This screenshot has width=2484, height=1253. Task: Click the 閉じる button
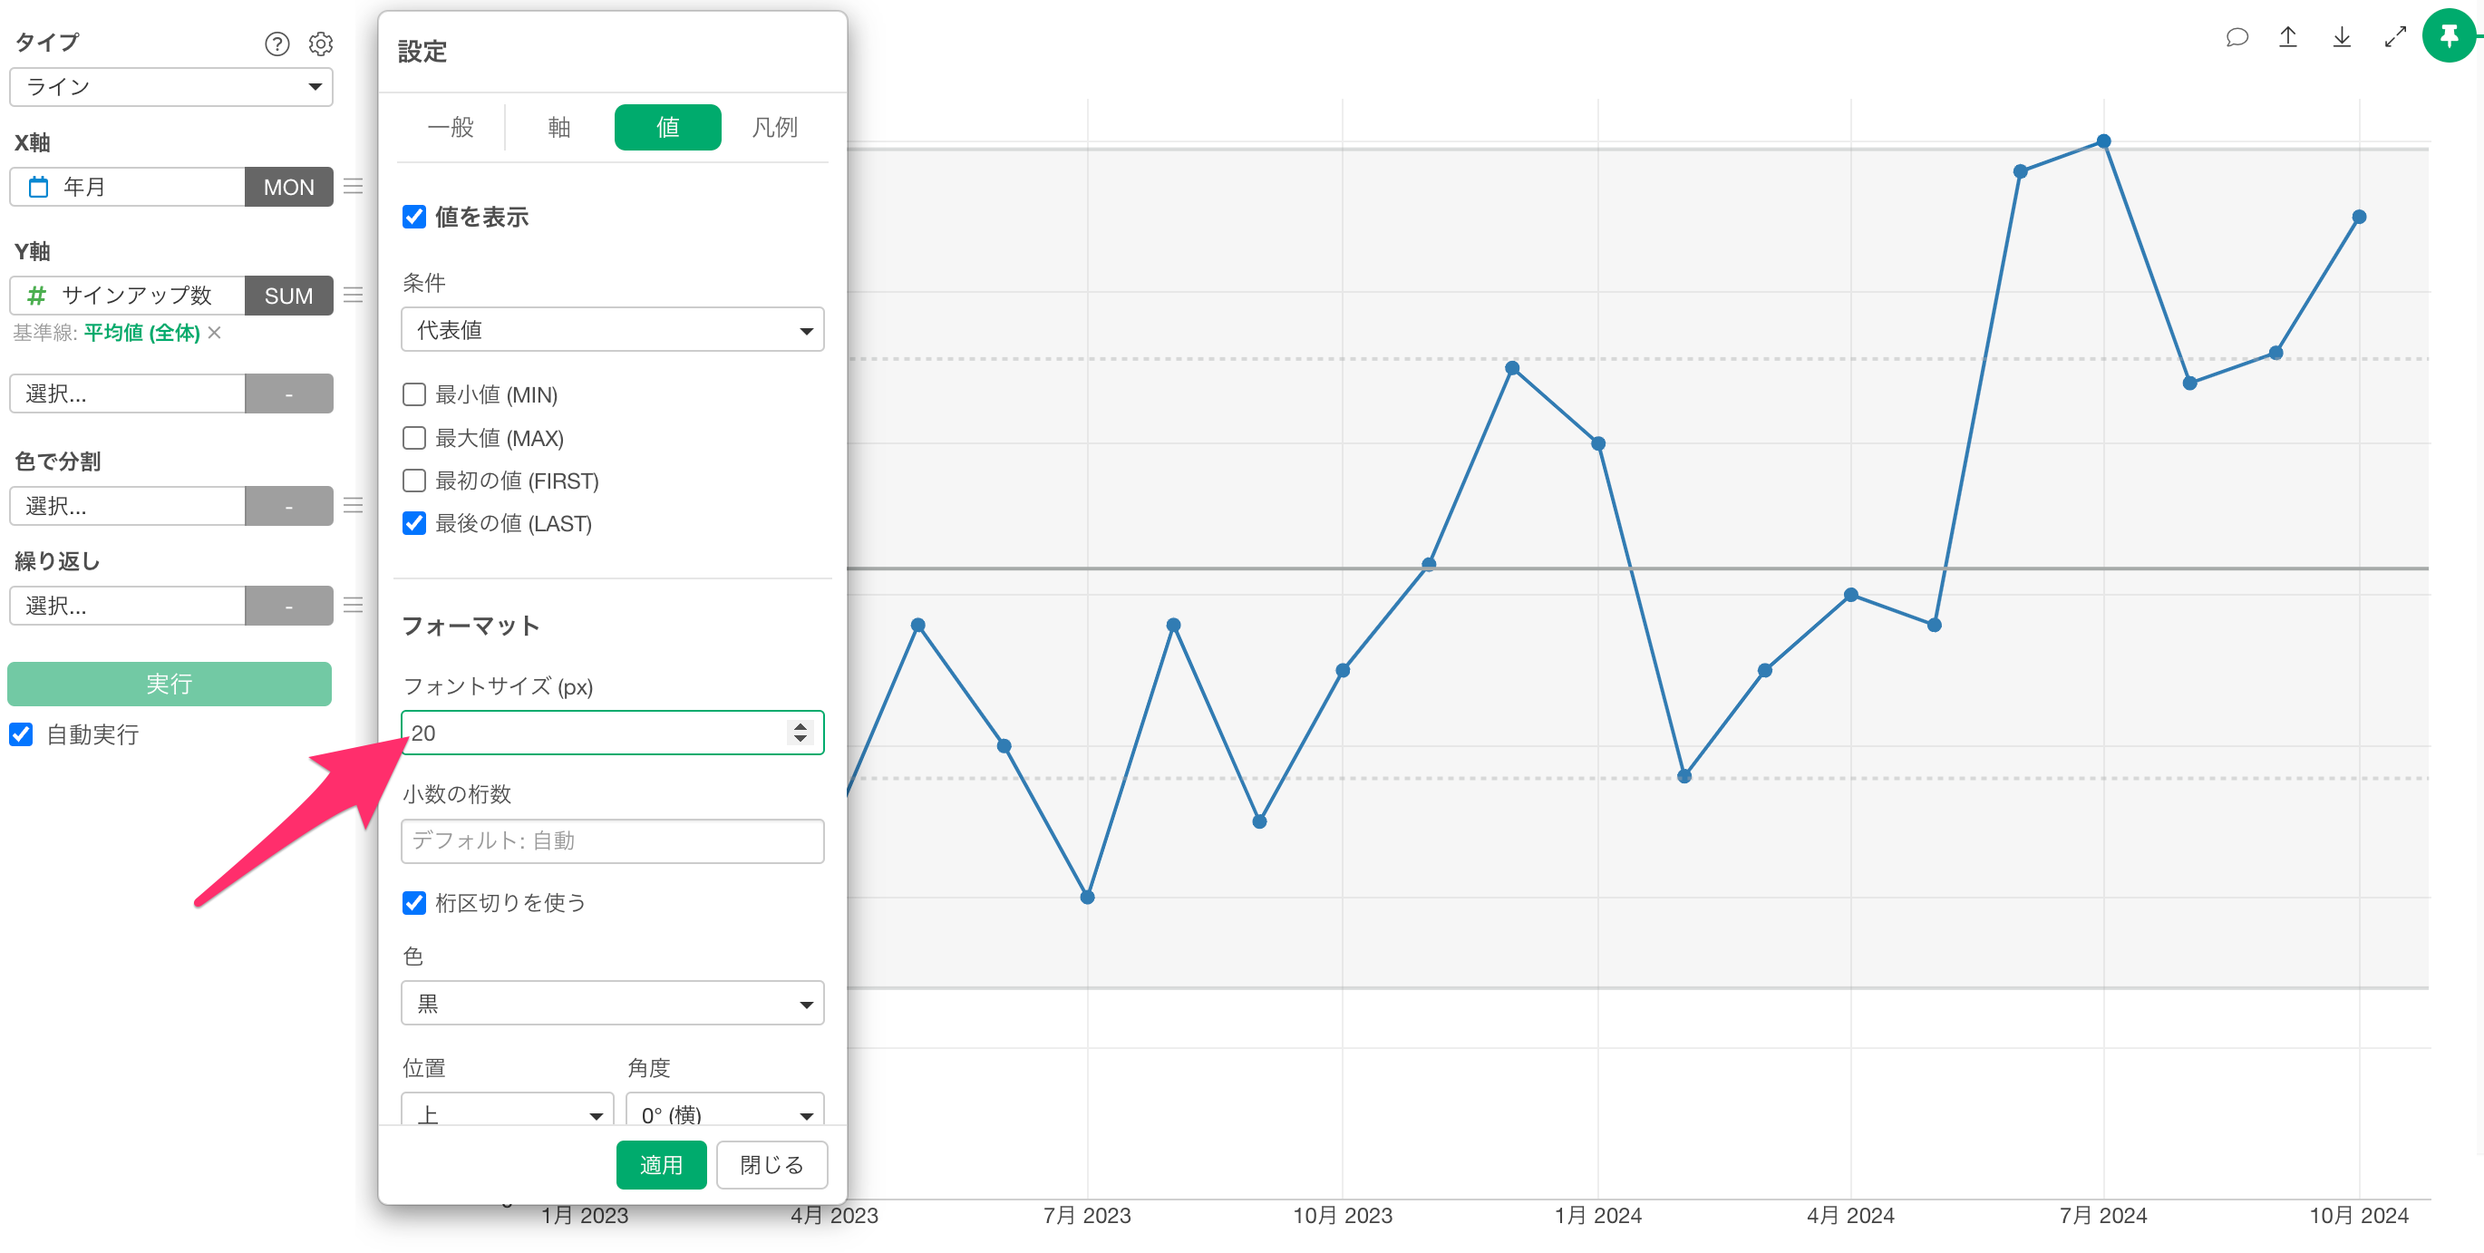tap(771, 1164)
